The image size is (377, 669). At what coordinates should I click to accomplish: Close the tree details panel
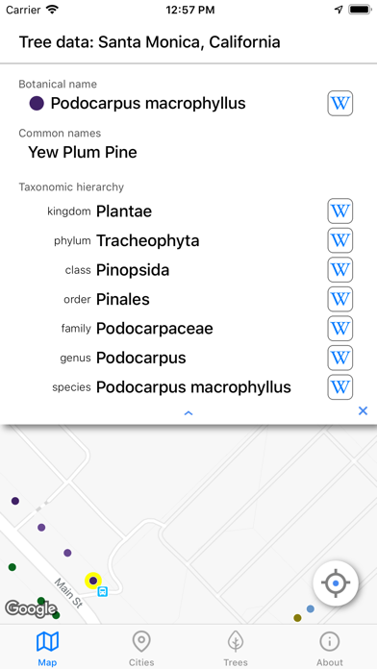click(x=363, y=410)
